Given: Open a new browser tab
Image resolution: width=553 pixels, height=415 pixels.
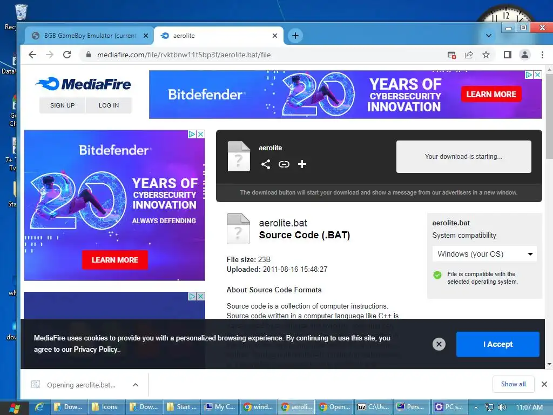Looking at the screenshot, I should tap(295, 36).
